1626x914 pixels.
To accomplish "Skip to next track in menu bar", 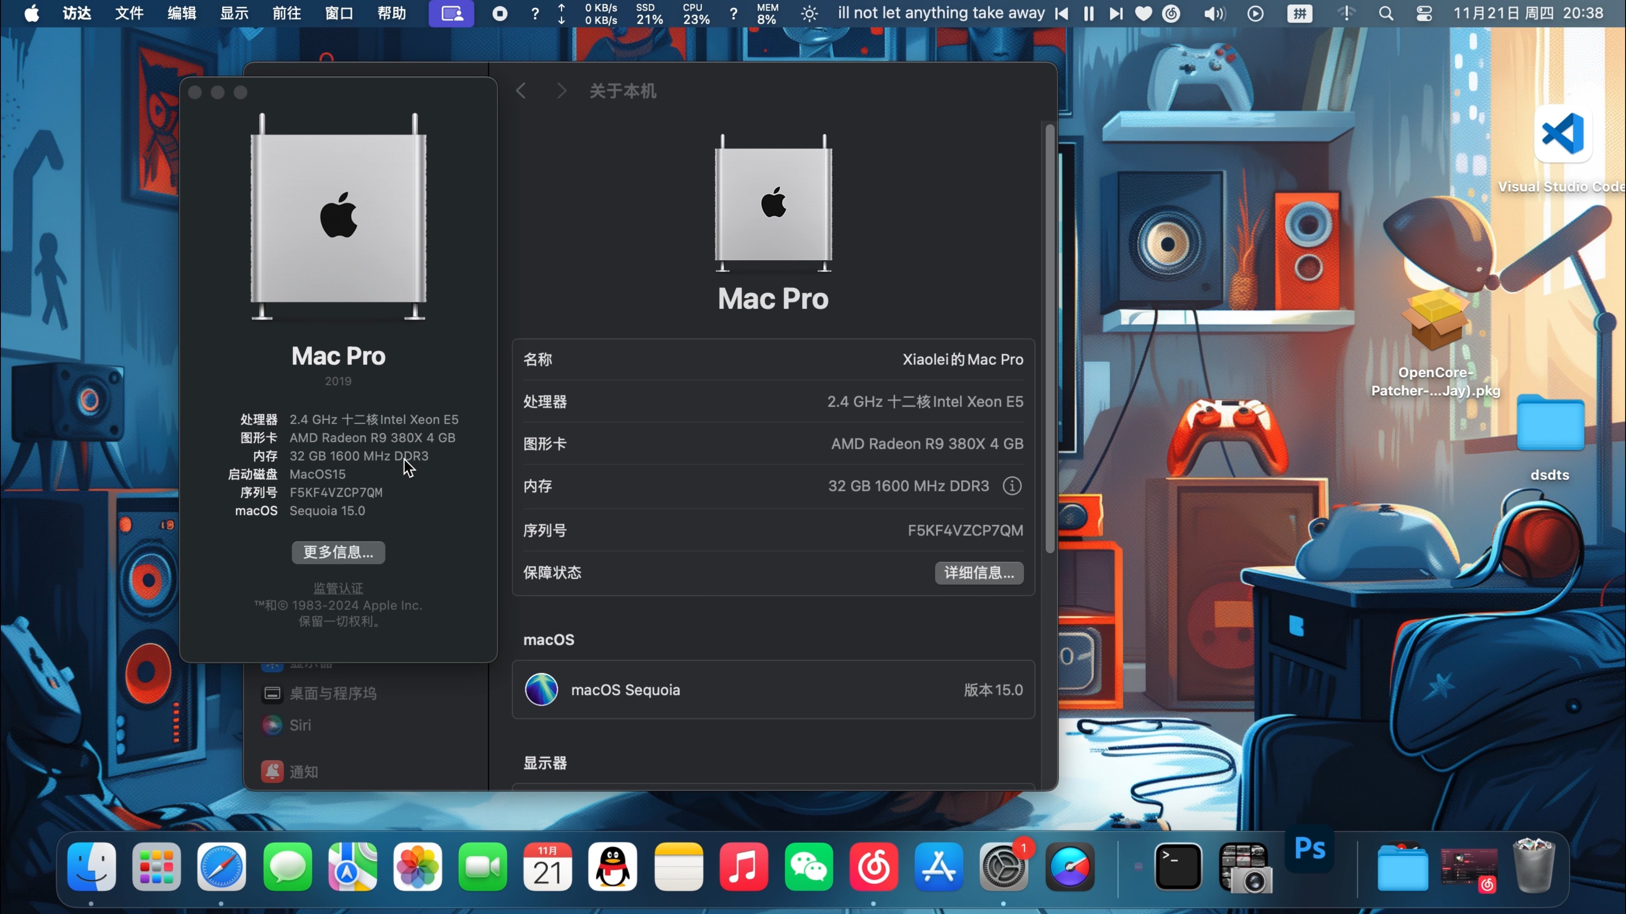I will click(x=1116, y=13).
